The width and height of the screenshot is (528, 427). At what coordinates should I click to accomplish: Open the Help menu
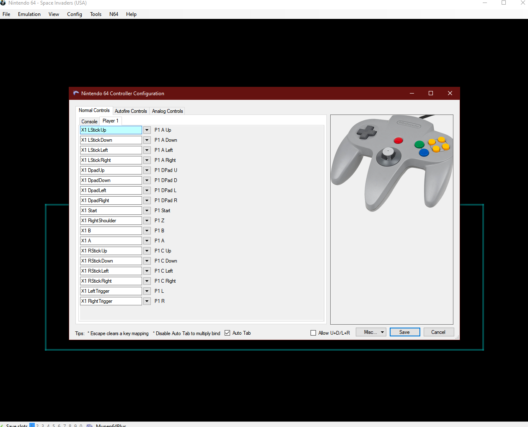pos(131,14)
